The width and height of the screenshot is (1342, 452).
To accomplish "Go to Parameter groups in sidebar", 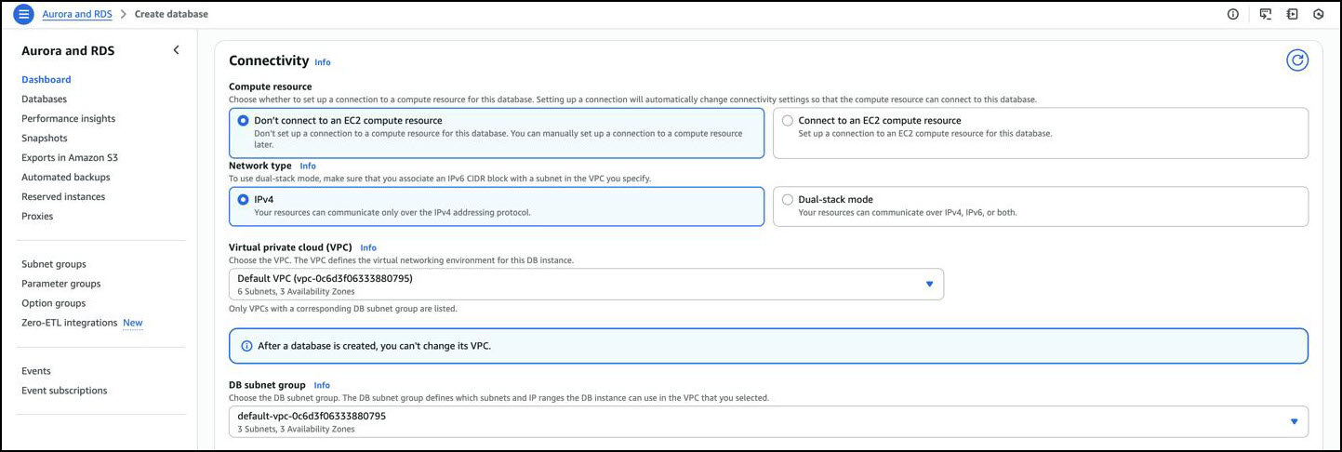I will click(60, 284).
